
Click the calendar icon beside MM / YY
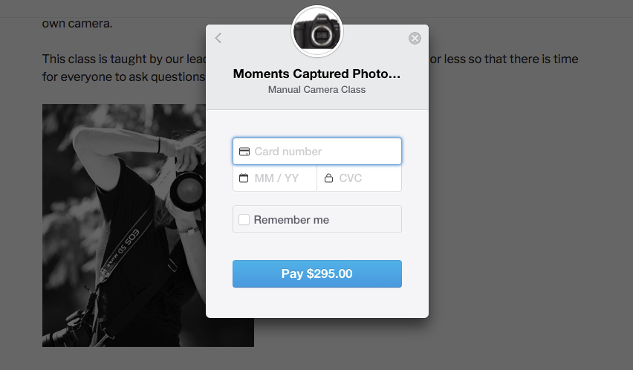tap(244, 178)
